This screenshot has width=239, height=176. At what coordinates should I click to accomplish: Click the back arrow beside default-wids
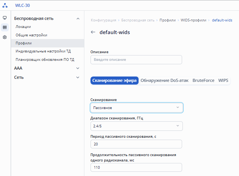(93, 32)
